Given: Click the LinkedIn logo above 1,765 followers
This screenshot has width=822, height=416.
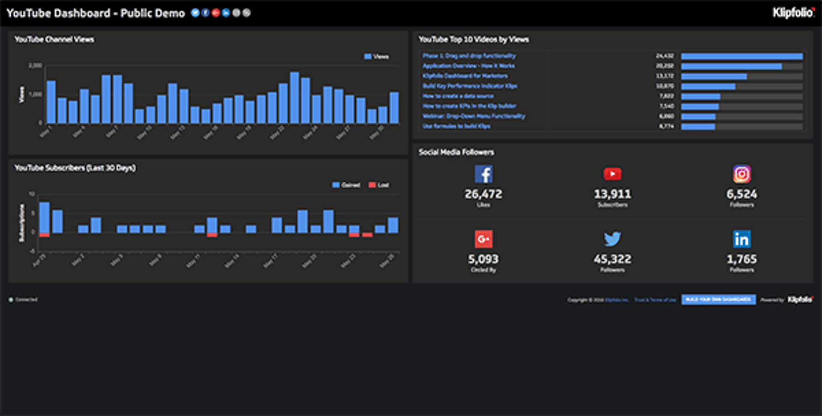Looking at the screenshot, I should [x=742, y=239].
